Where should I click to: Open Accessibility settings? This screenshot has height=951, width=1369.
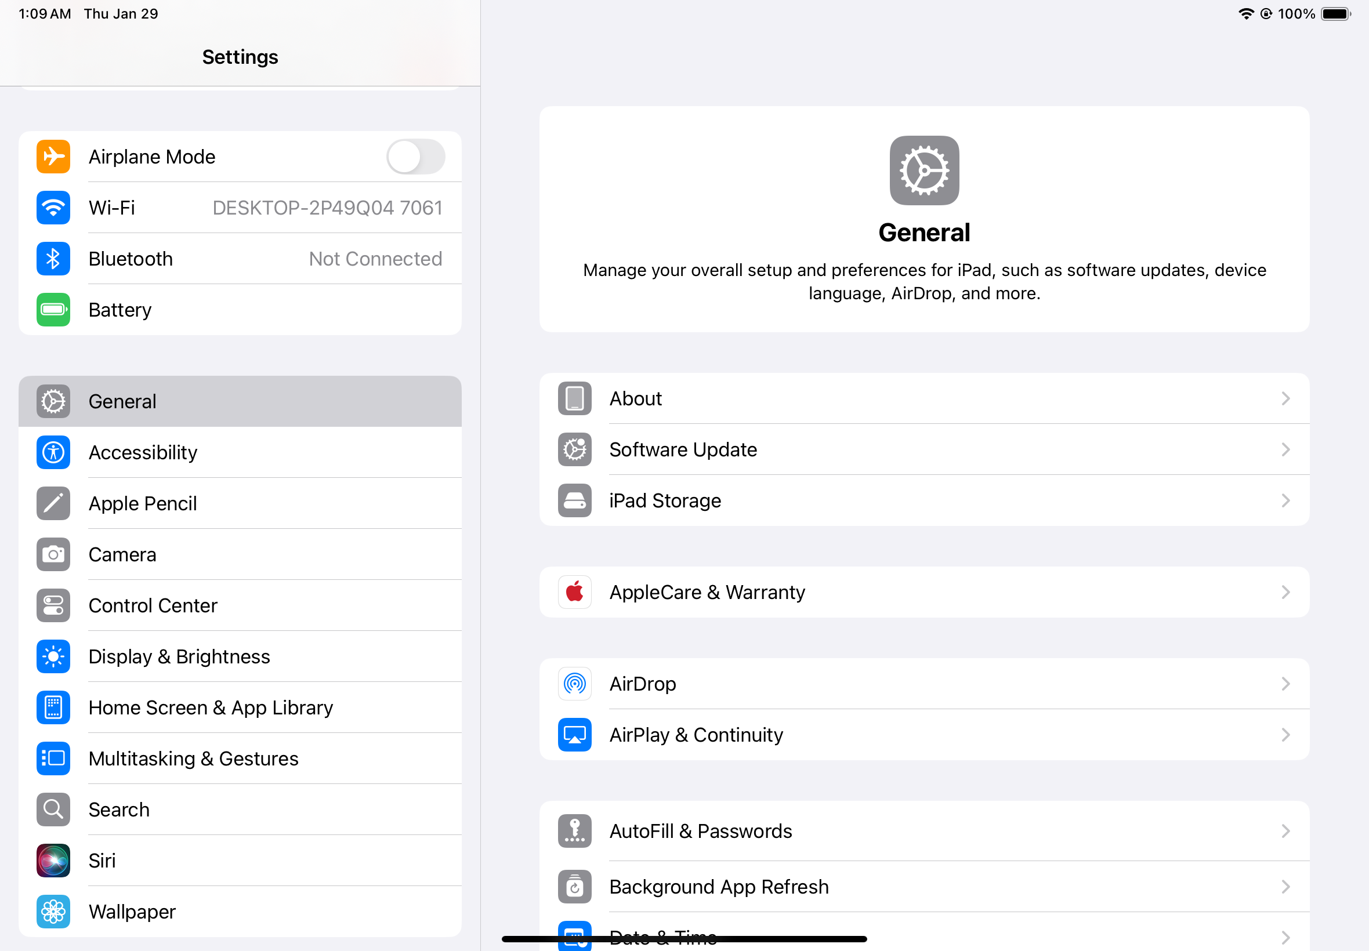point(240,452)
